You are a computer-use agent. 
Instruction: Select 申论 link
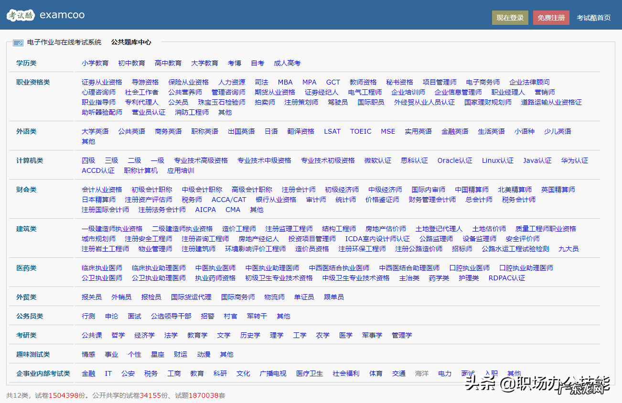111,316
